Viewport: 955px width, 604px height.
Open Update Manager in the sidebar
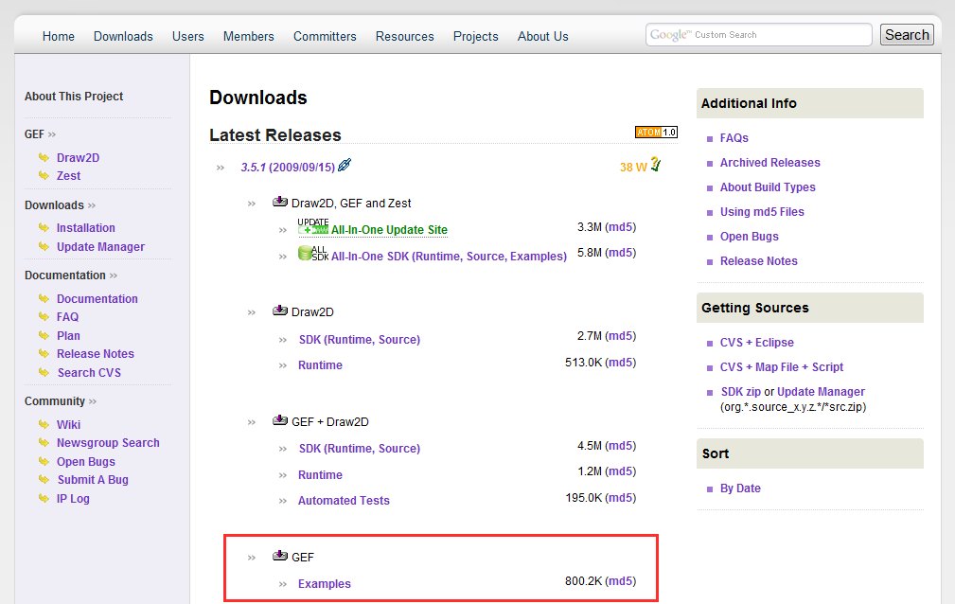tap(100, 247)
